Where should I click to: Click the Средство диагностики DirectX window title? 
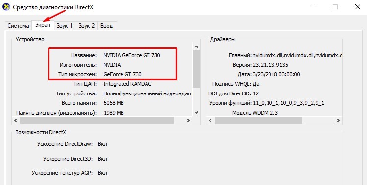pos(53,7)
